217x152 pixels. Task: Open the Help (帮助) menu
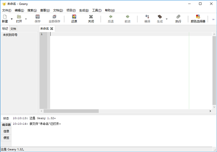tap(110, 10)
